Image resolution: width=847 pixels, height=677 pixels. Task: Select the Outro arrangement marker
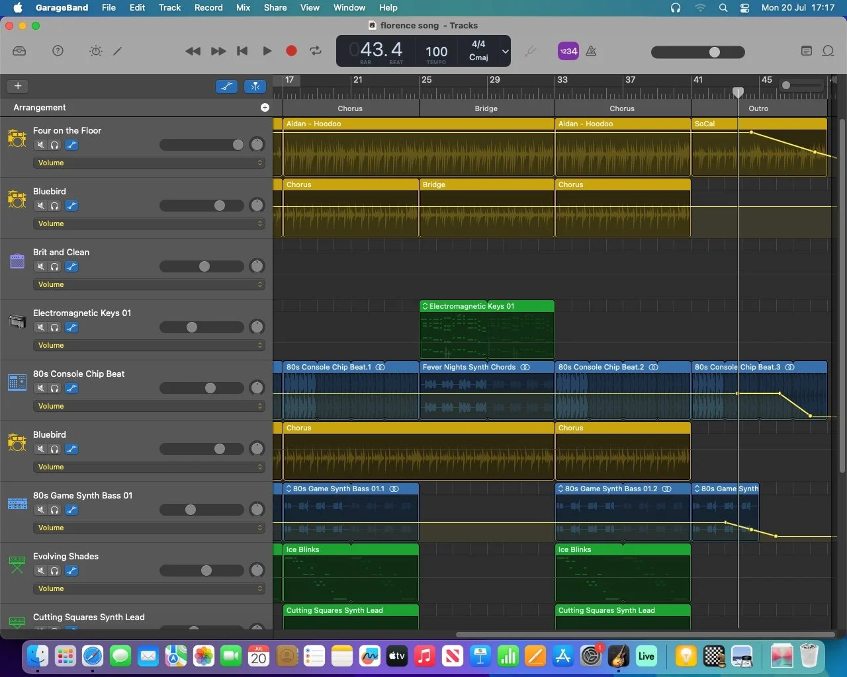(x=759, y=108)
